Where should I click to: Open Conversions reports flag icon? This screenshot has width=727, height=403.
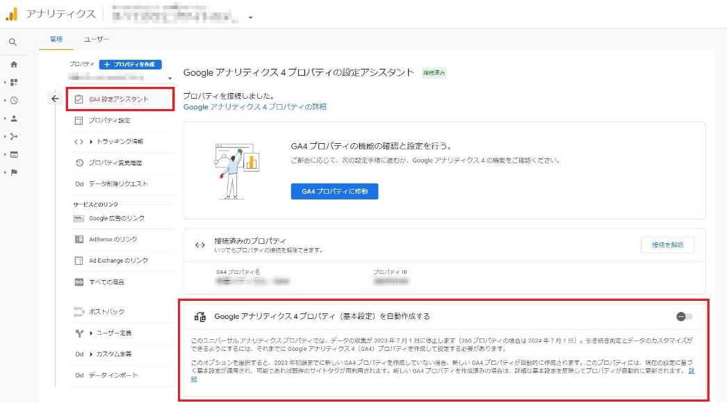(x=14, y=172)
